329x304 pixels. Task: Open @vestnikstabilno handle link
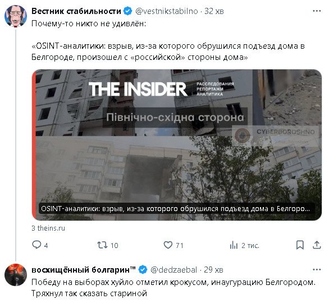point(167,11)
